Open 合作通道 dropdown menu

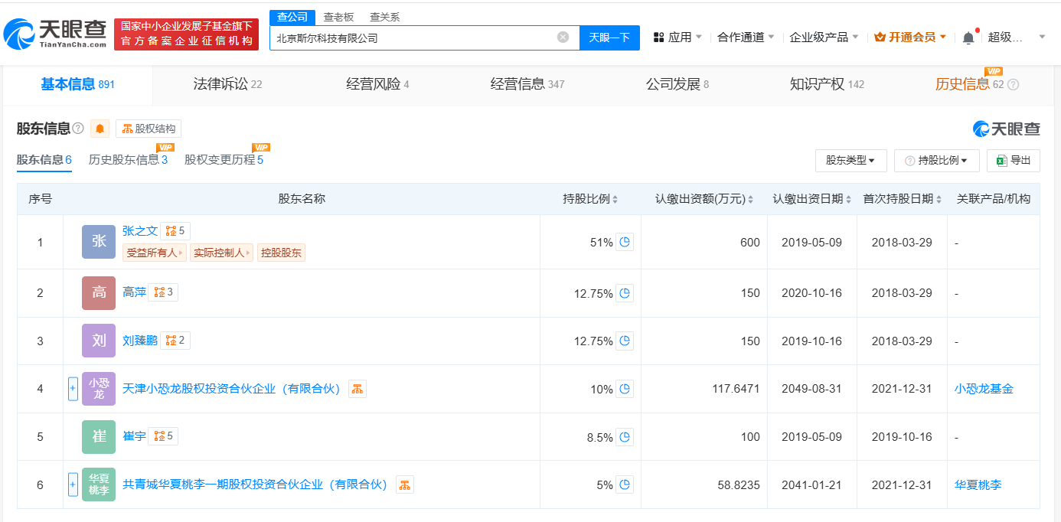pos(746,37)
